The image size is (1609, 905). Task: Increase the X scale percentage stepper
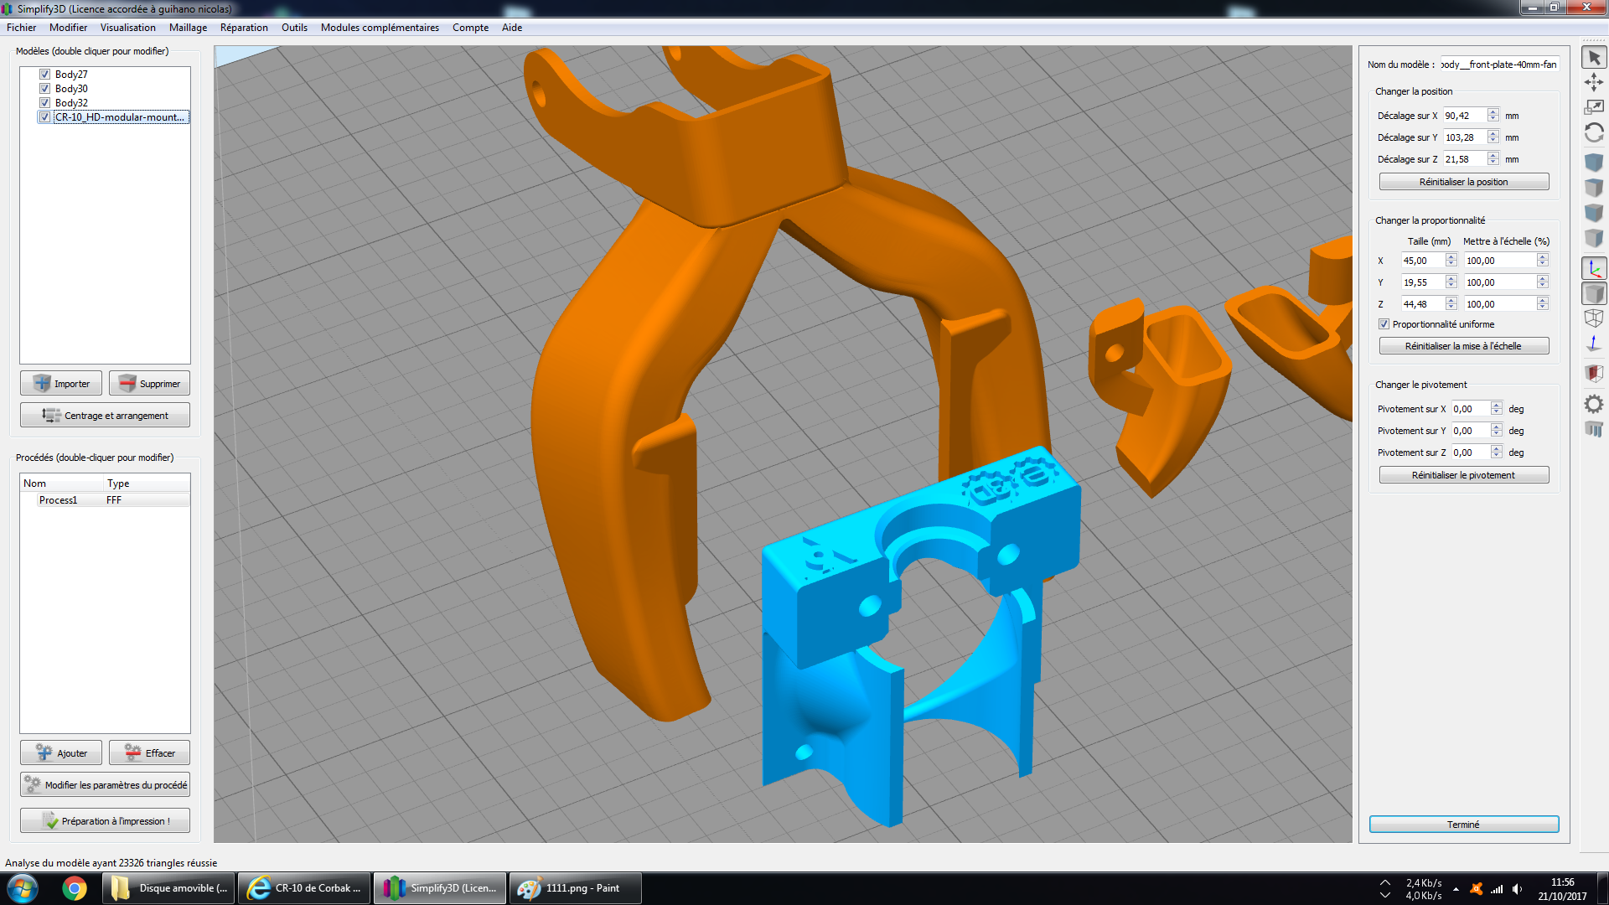(x=1543, y=257)
